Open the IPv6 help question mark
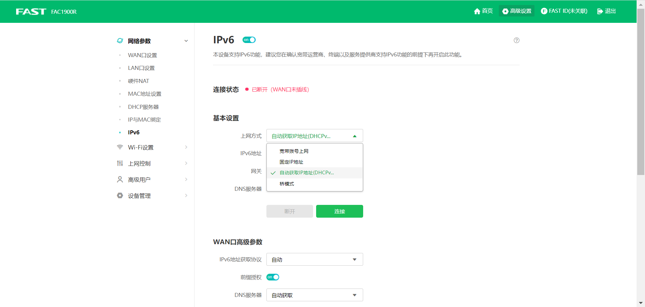Image resolution: width=645 pixels, height=307 pixels. pyautogui.click(x=516, y=40)
